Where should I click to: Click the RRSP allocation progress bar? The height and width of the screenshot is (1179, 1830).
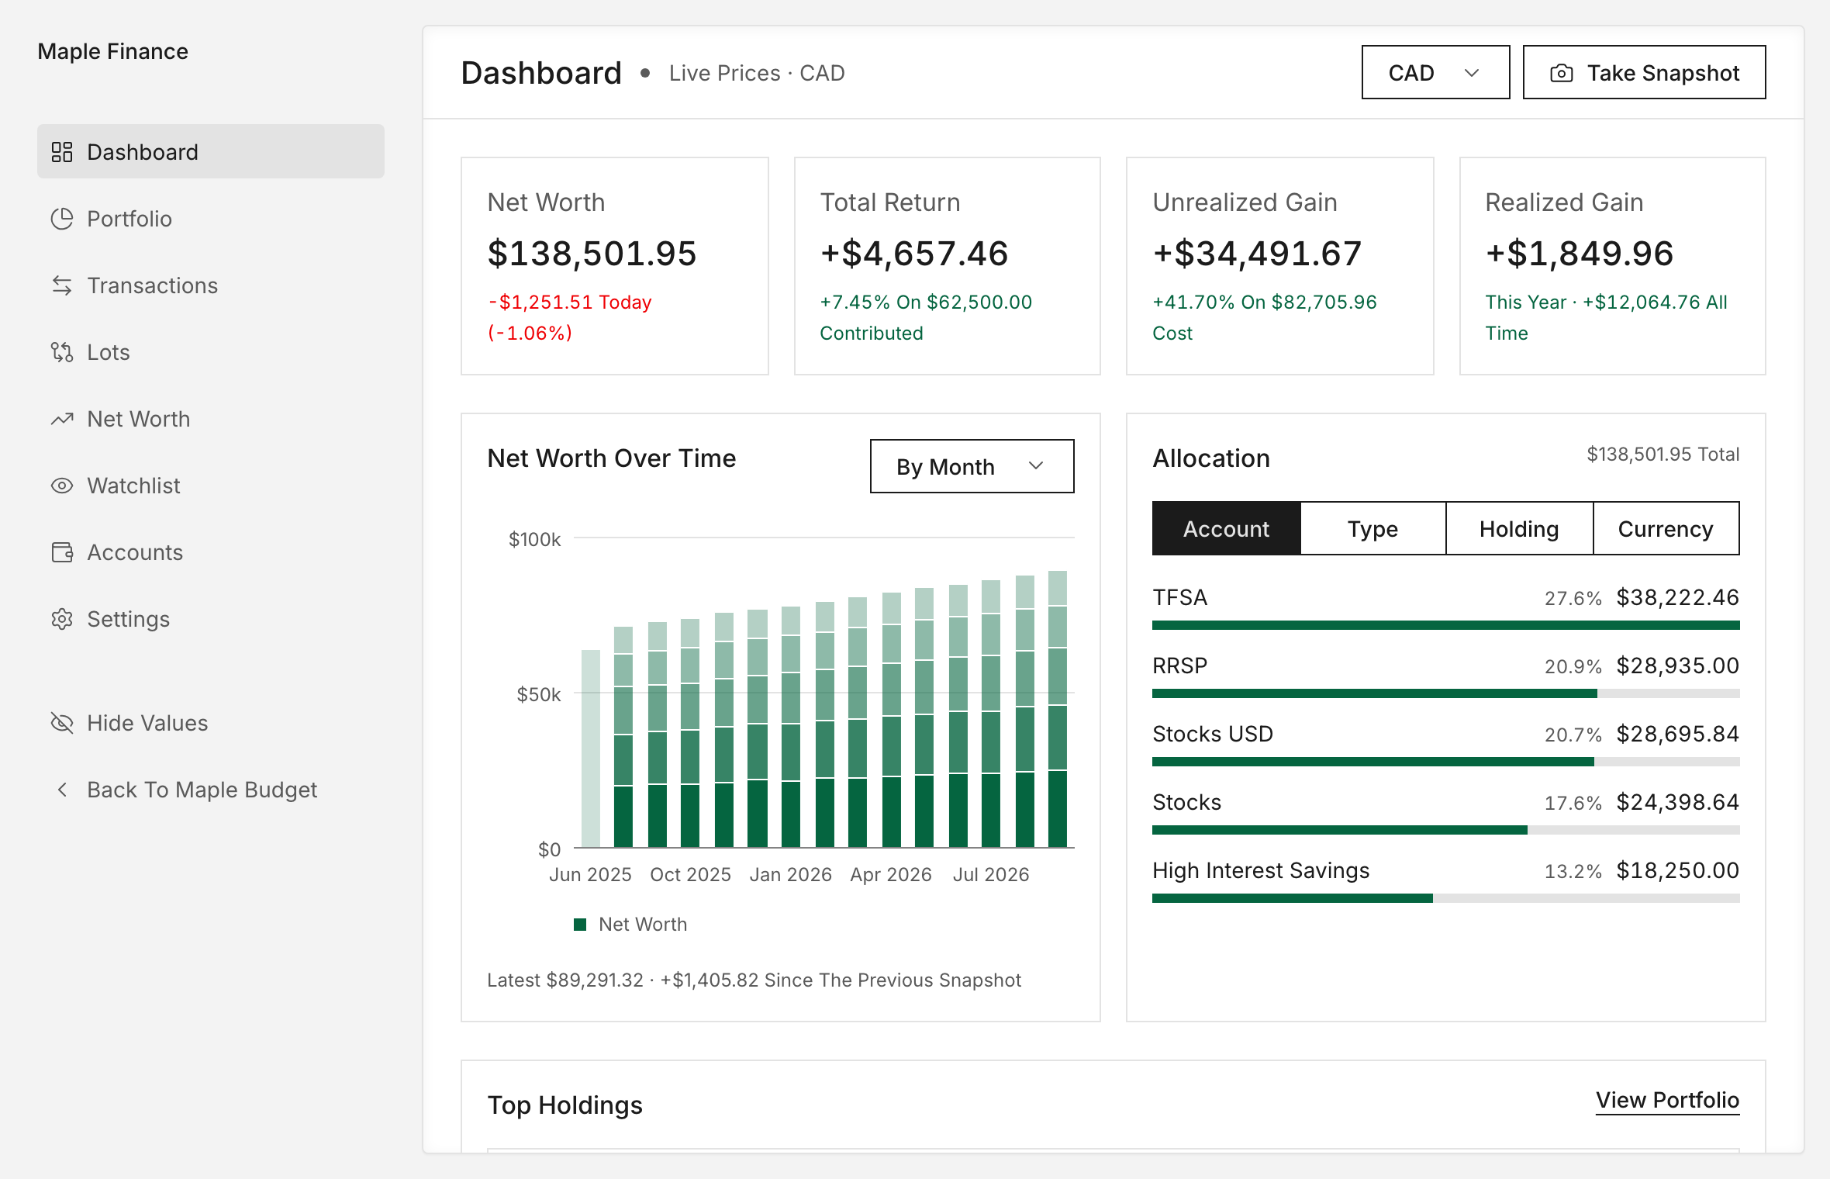pos(1445,693)
